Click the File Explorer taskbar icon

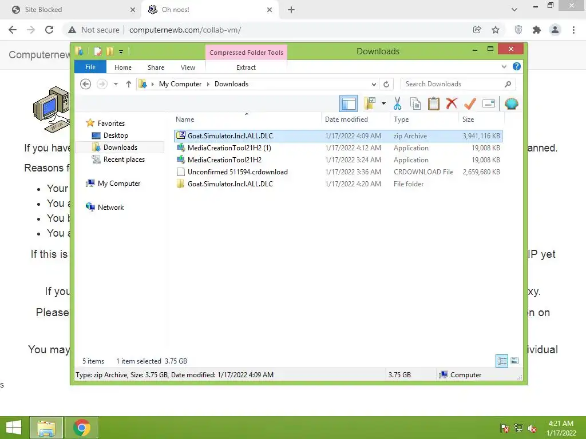46,428
